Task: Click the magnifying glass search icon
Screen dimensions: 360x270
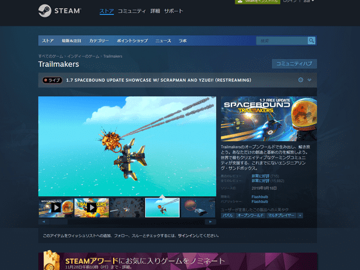Action: pyautogui.click(x=311, y=40)
